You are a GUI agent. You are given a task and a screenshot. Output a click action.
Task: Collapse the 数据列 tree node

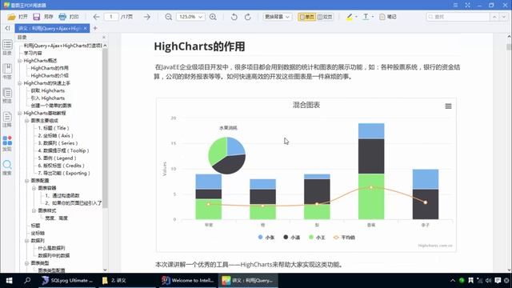click(27, 241)
